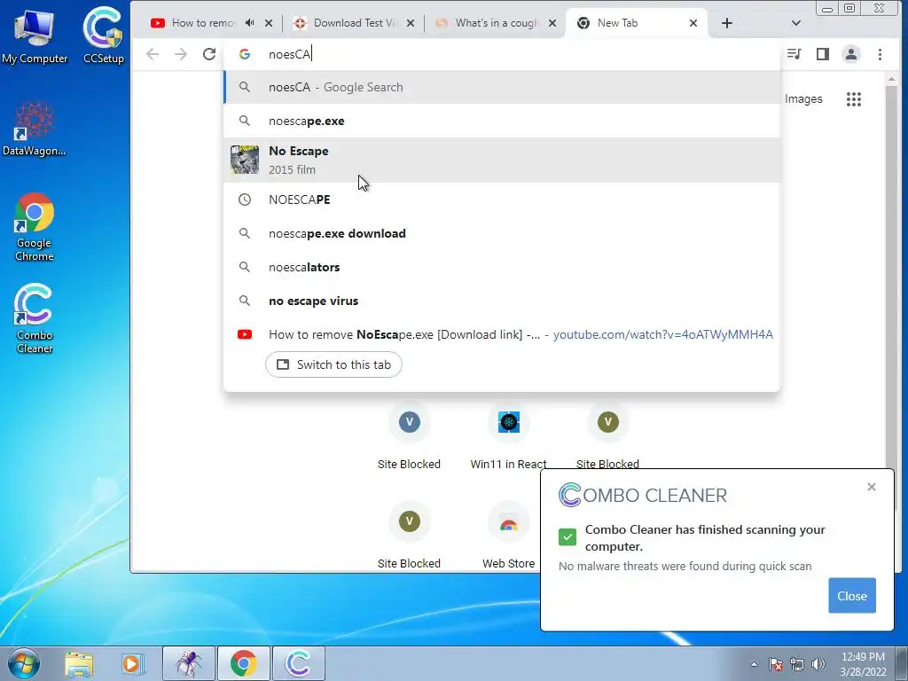Open the Google apps grid
Image resolution: width=908 pixels, height=681 pixels.
coord(854,99)
